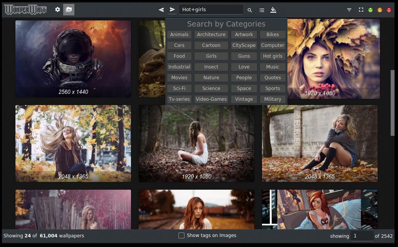Pick the Video-Games category
Image resolution: width=398 pixels, height=247 pixels.
click(x=211, y=99)
